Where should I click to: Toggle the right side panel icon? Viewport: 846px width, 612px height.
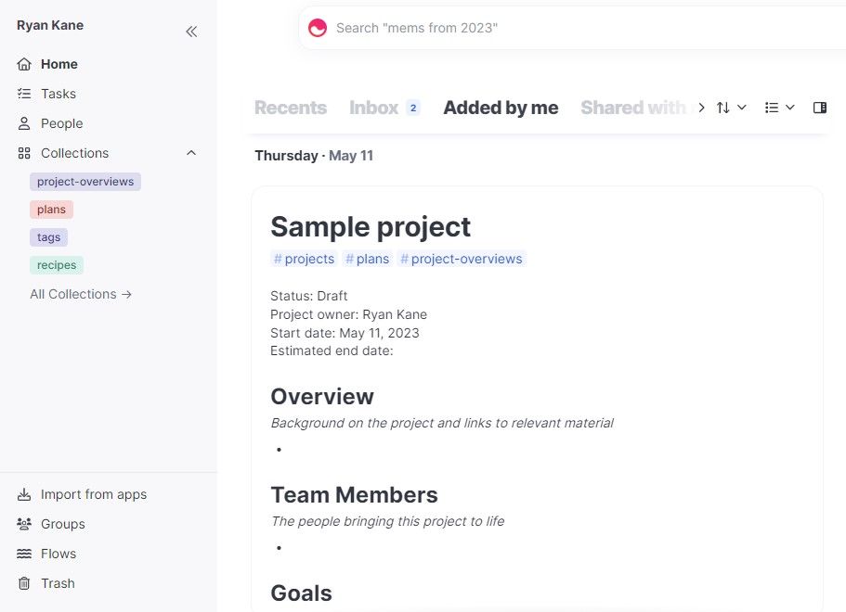[820, 108]
